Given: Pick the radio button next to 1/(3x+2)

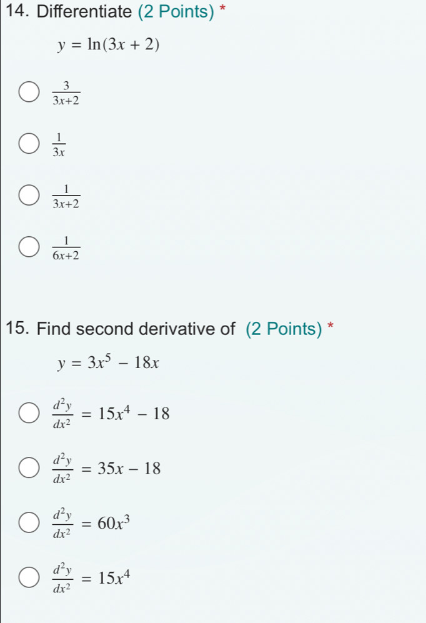Looking at the screenshot, I should click(x=28, y=197).
